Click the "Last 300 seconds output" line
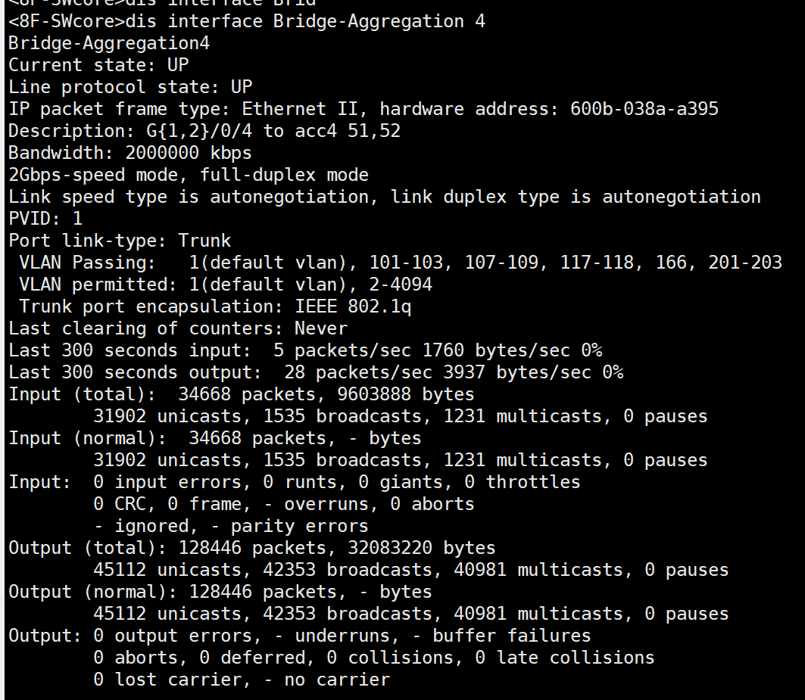 pyautogui.click(x=316, y=372)
